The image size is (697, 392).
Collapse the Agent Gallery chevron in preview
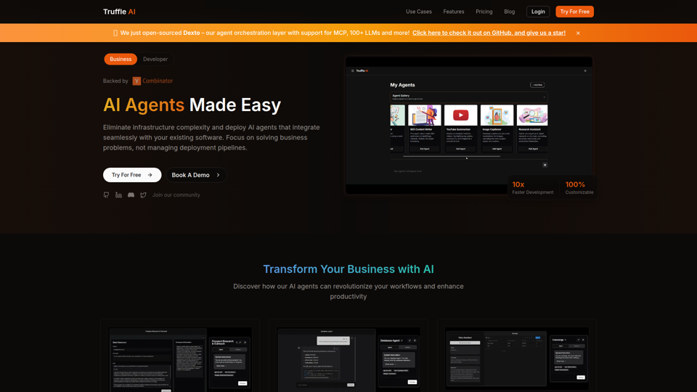544,97
